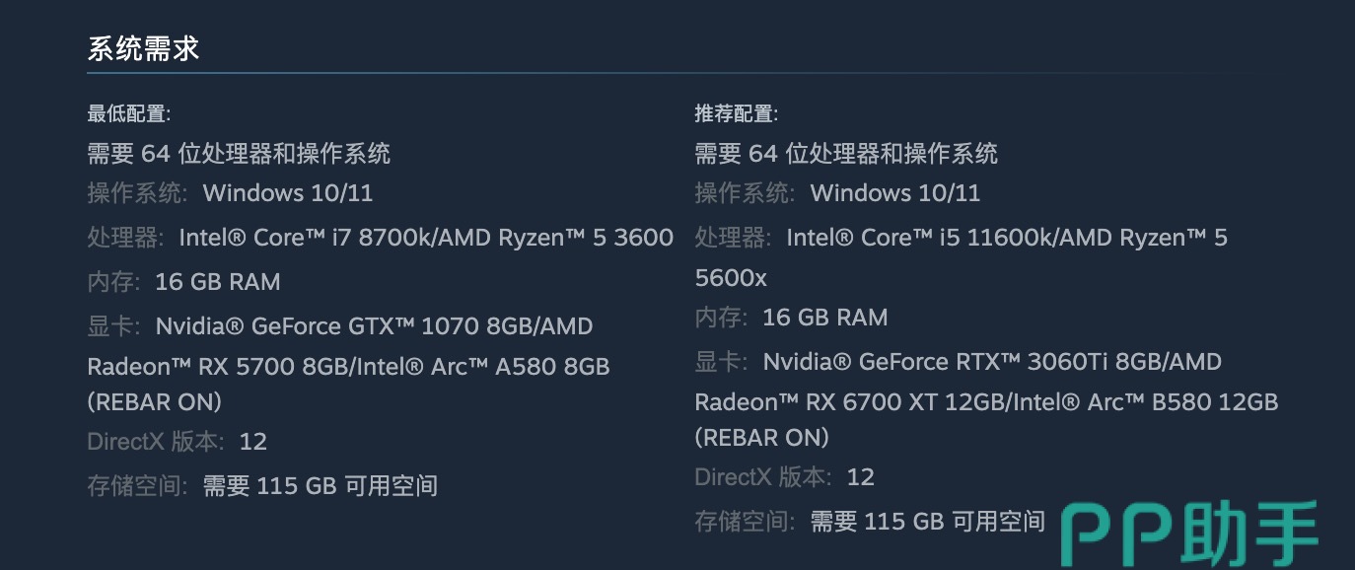The width and height of the screenshot is (1355, 570).
Task: Click the GeForce RTX 3060Ti 8GB graphics line
Action: [x=991, y=362]
